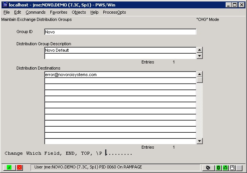Toggle the green Ins insert mode indicator
This screenshot has height=173, width=247.
click(225, 167)
